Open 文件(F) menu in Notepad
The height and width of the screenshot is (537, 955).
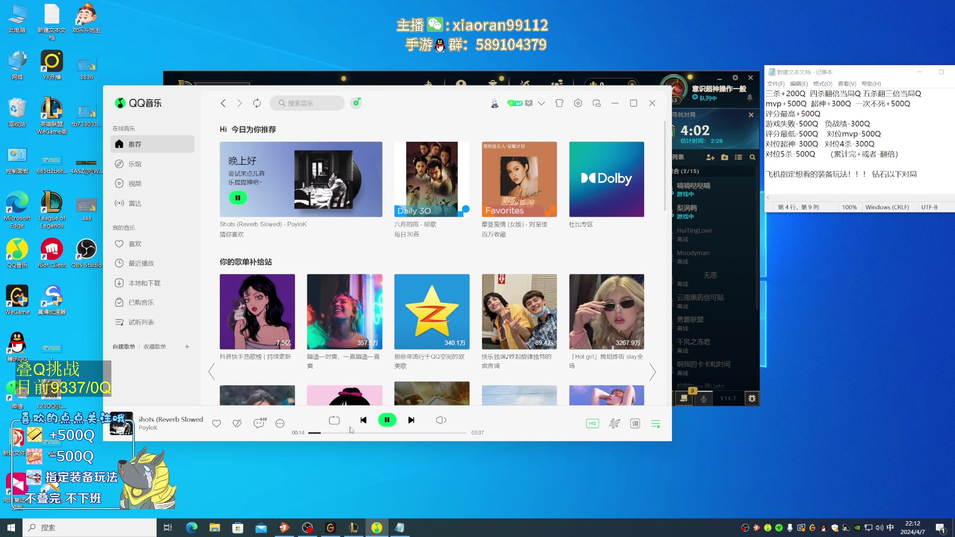[x=775, y=84]
